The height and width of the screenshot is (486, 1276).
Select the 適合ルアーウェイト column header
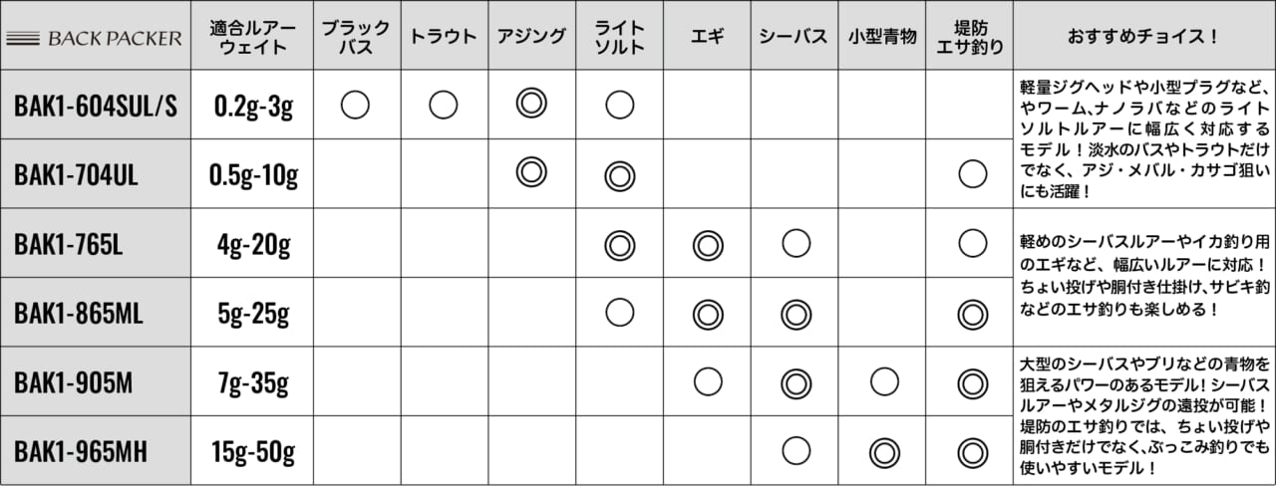click(251, 37)
